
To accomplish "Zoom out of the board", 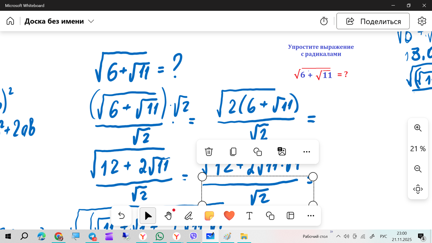I will (418, 168).
